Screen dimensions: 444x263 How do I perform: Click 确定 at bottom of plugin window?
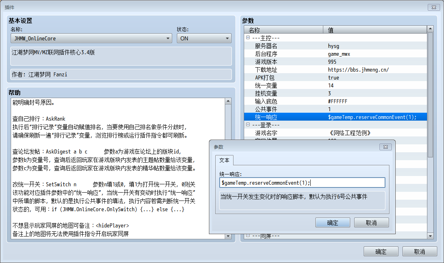(381, 251)
